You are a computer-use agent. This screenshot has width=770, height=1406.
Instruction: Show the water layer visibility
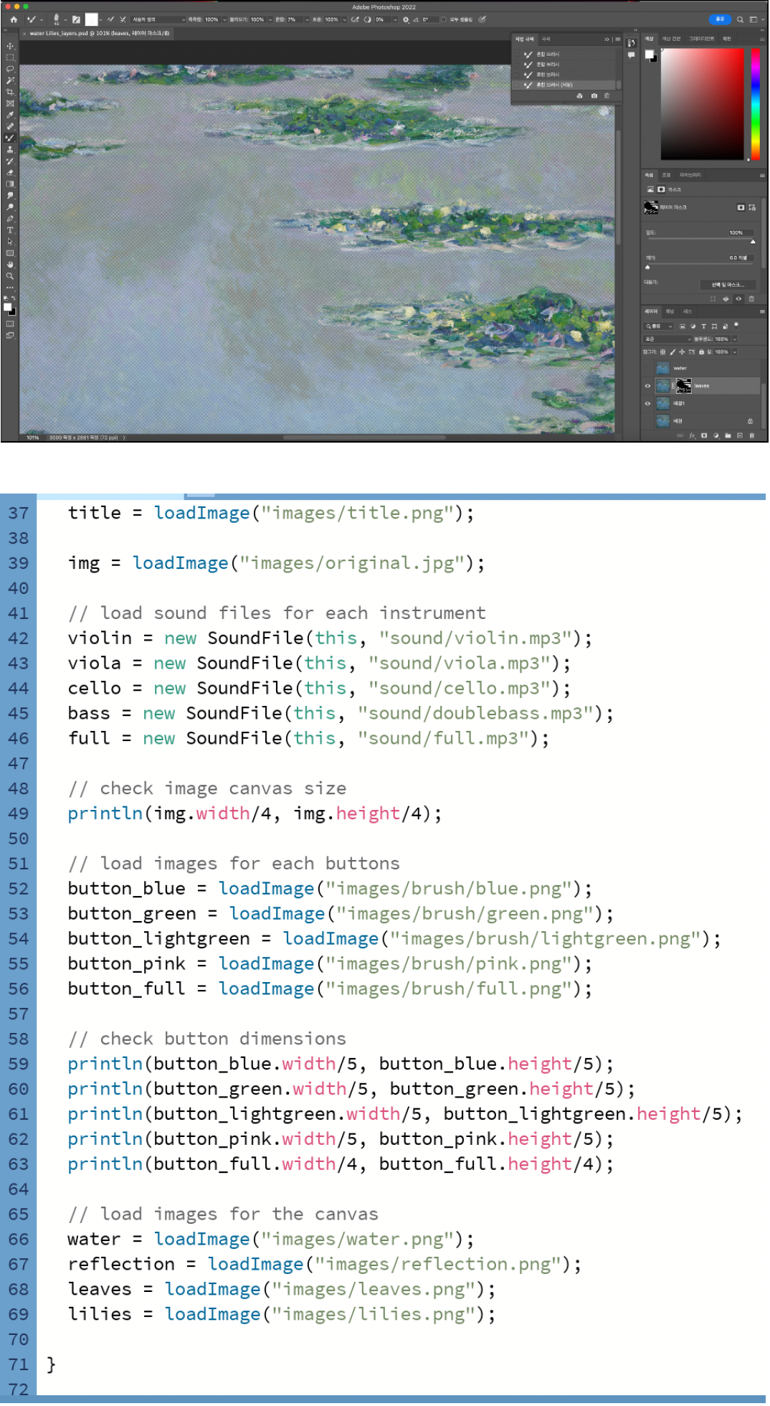click(x=647, y=368)
